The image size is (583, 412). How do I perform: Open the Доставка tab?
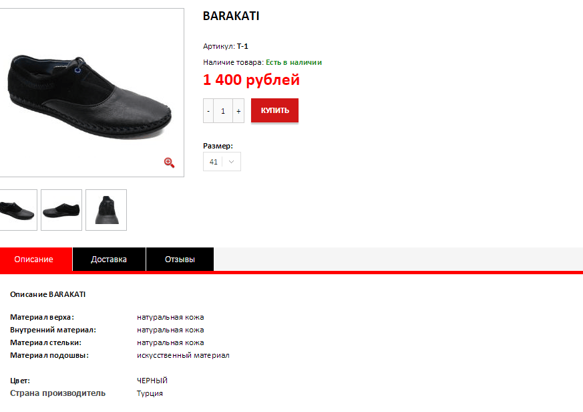click(109, 260)
